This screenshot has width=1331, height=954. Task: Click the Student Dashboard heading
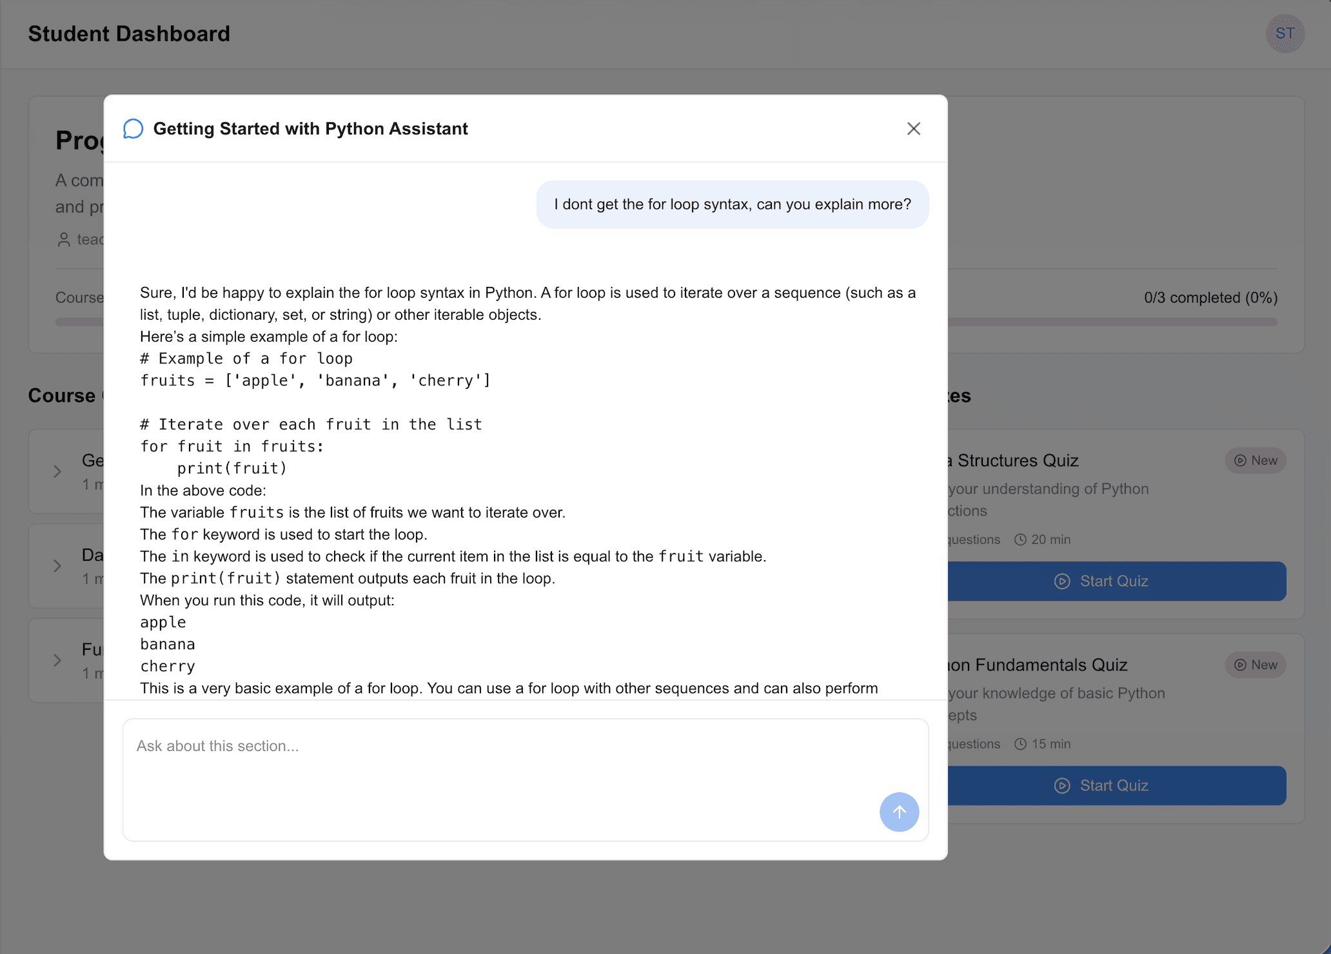[x=129, y=34]
